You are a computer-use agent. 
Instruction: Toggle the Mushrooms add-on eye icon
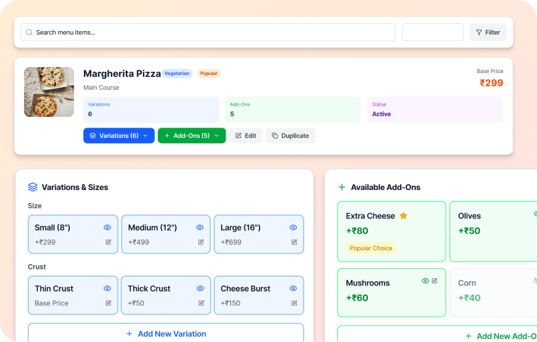pos(425,281)
